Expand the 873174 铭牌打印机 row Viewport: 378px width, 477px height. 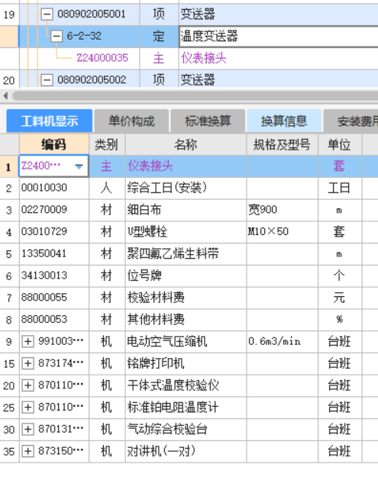pyautogui.click(x=27, y=363)
